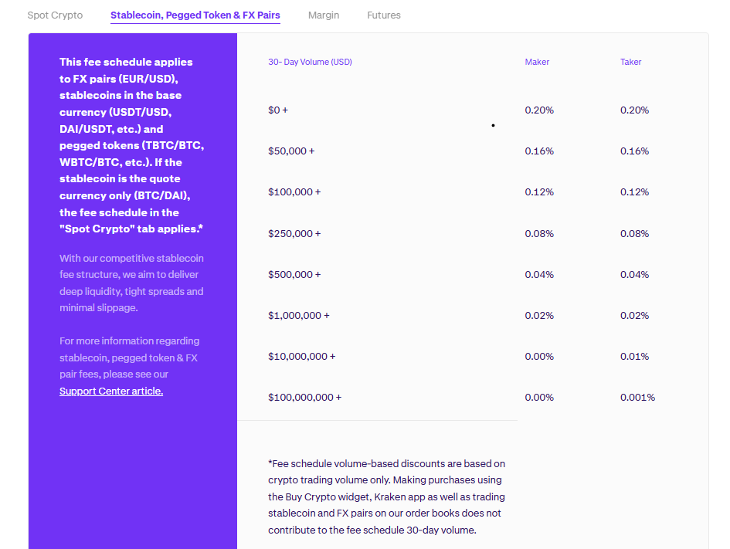Select the $0 + volume tier row
Screen dimensions: 730x549
(278, 110)
